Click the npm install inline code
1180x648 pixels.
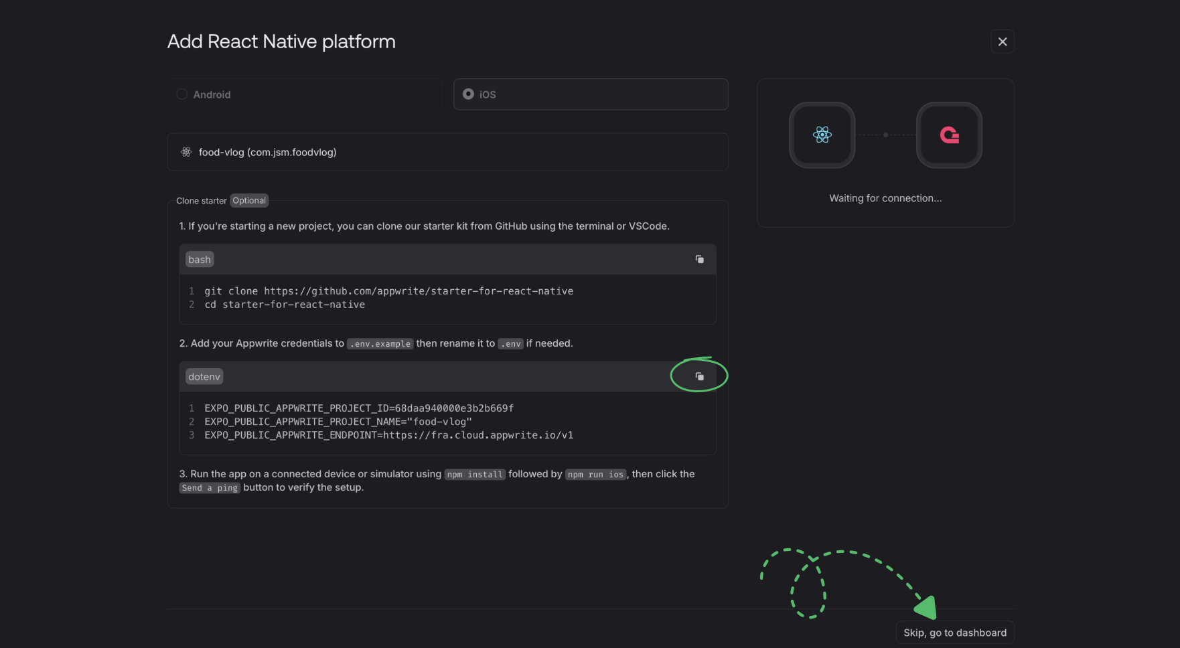pyautogui.click(x=475, y=475)
